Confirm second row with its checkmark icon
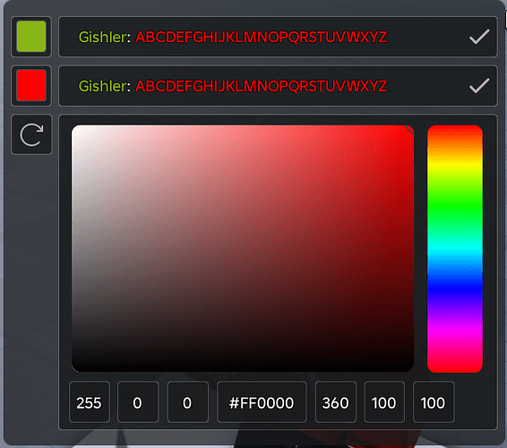 [479, 86]
